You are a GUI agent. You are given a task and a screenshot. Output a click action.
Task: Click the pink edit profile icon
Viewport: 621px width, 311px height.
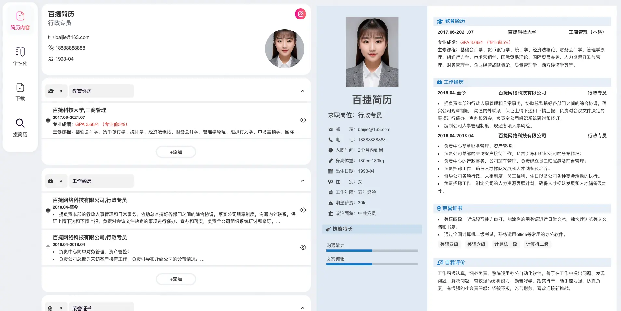(x=301, y=14)
